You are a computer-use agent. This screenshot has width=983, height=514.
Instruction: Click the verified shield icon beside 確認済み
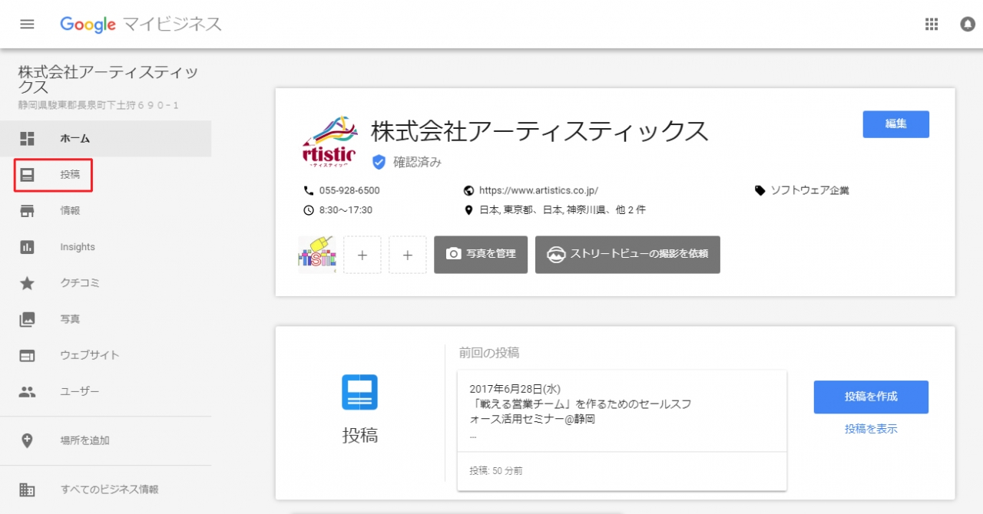379,162
